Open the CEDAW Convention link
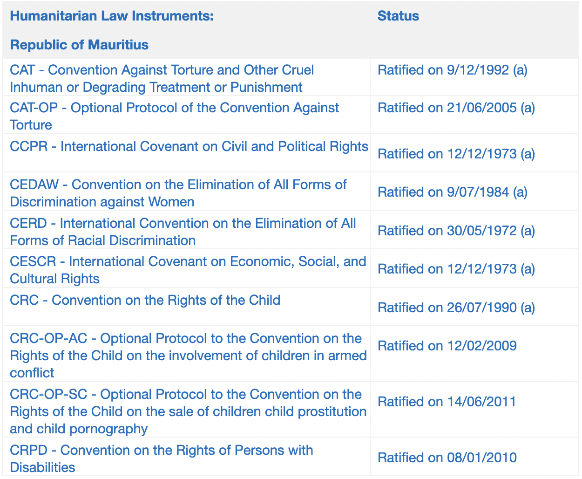582x479 pixels. [178, 193]
